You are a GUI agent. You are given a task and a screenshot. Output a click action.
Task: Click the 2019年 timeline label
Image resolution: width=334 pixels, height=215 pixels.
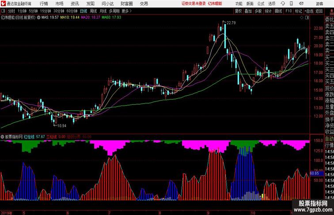pos(6,213)
